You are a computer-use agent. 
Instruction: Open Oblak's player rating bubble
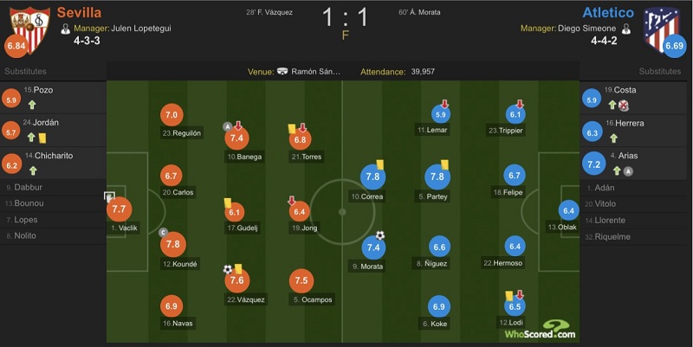568,210
